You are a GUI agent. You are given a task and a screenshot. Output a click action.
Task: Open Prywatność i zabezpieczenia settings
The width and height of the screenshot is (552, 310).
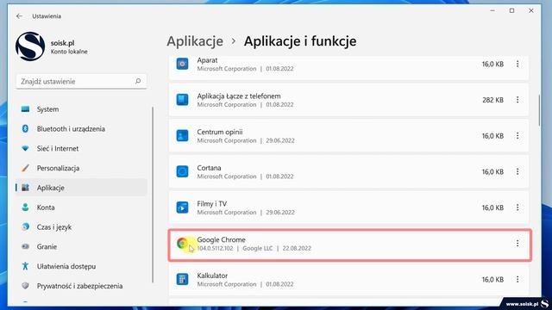(81, 286)
